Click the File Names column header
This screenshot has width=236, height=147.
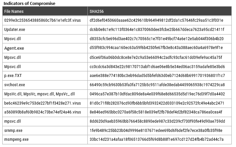[45, 11]
